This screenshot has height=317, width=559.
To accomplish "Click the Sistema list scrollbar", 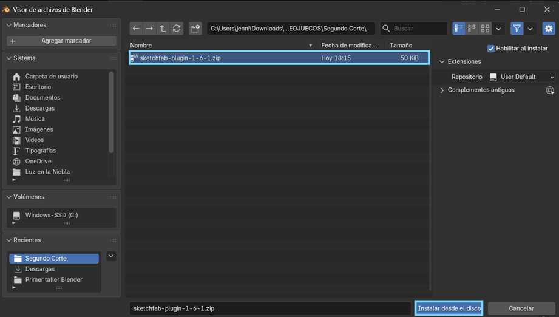I will 111,112.
